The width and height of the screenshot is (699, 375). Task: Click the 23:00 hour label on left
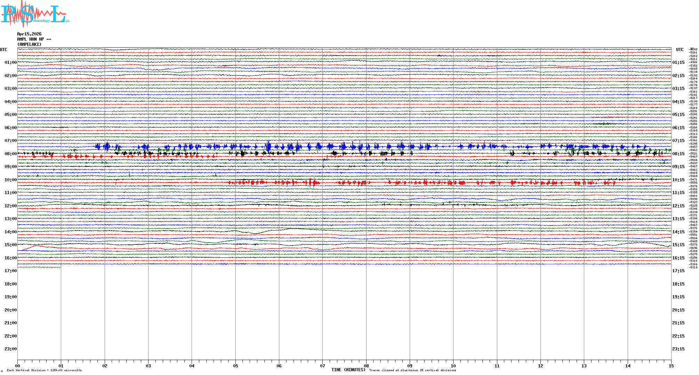10,349
